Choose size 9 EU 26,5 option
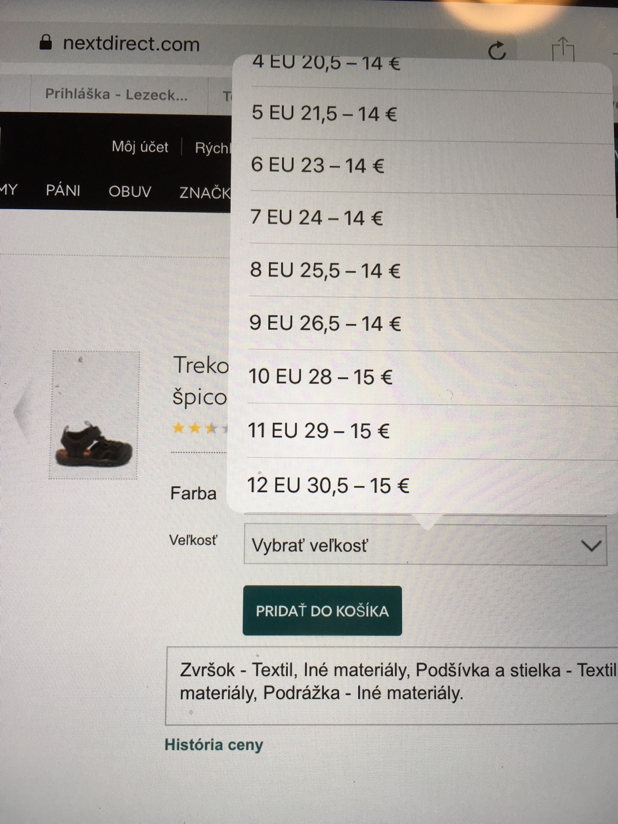Screen dimensions: 618x824 click(x=325, y=323)
